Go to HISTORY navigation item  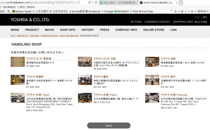pos(87,30)
